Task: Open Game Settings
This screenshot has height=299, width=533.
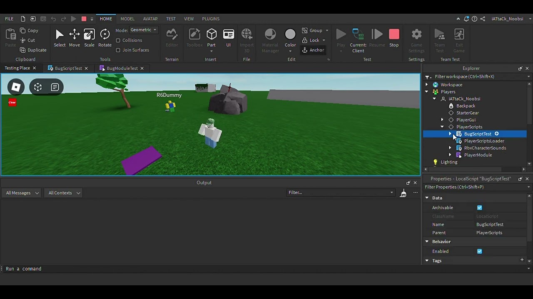Action: coord(416,37)
